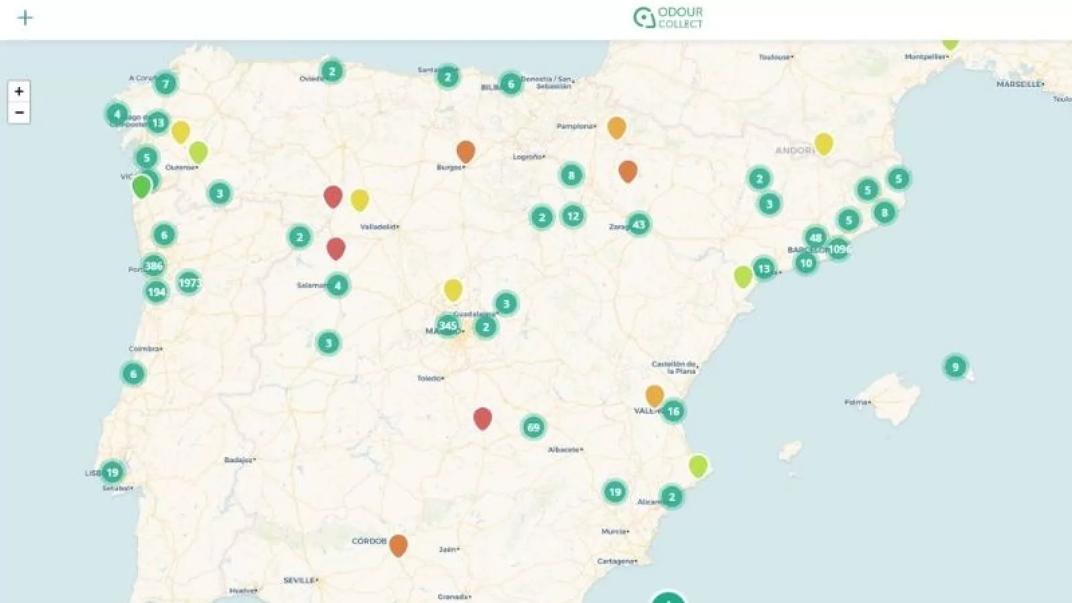Zoom out the map with minus button
Image resolution: width=1072 pixels, height=603 pixels.
coord(19,113)
